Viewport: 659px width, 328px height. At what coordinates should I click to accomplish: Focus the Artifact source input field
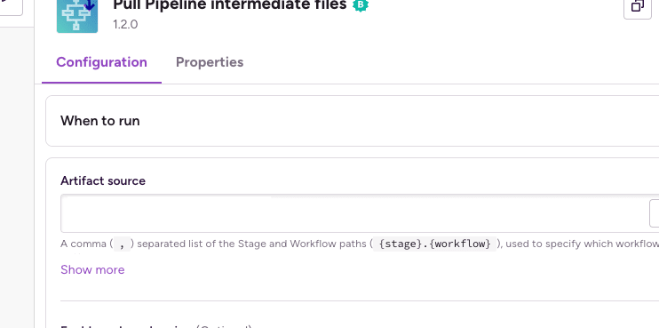[355, 213]
